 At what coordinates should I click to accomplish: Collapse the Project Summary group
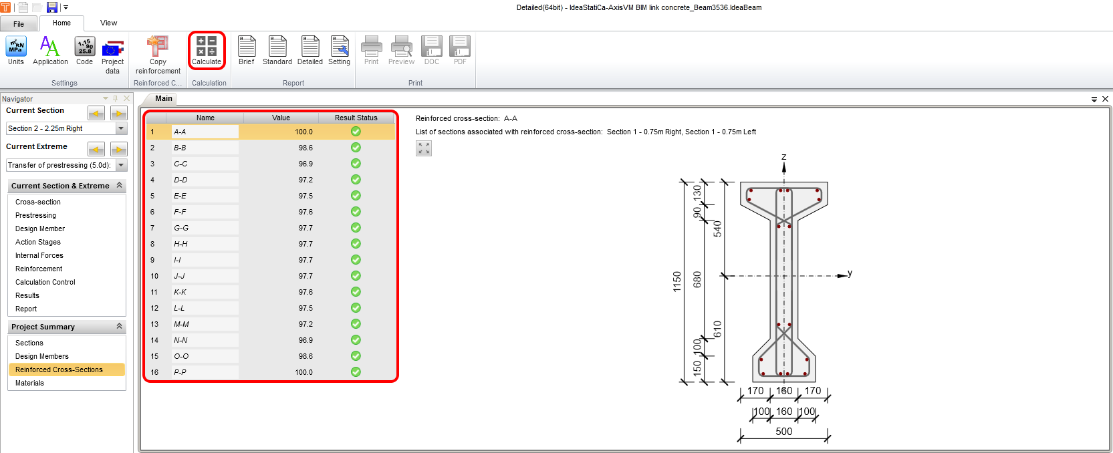pyautogui.click(x=119, y=327)
